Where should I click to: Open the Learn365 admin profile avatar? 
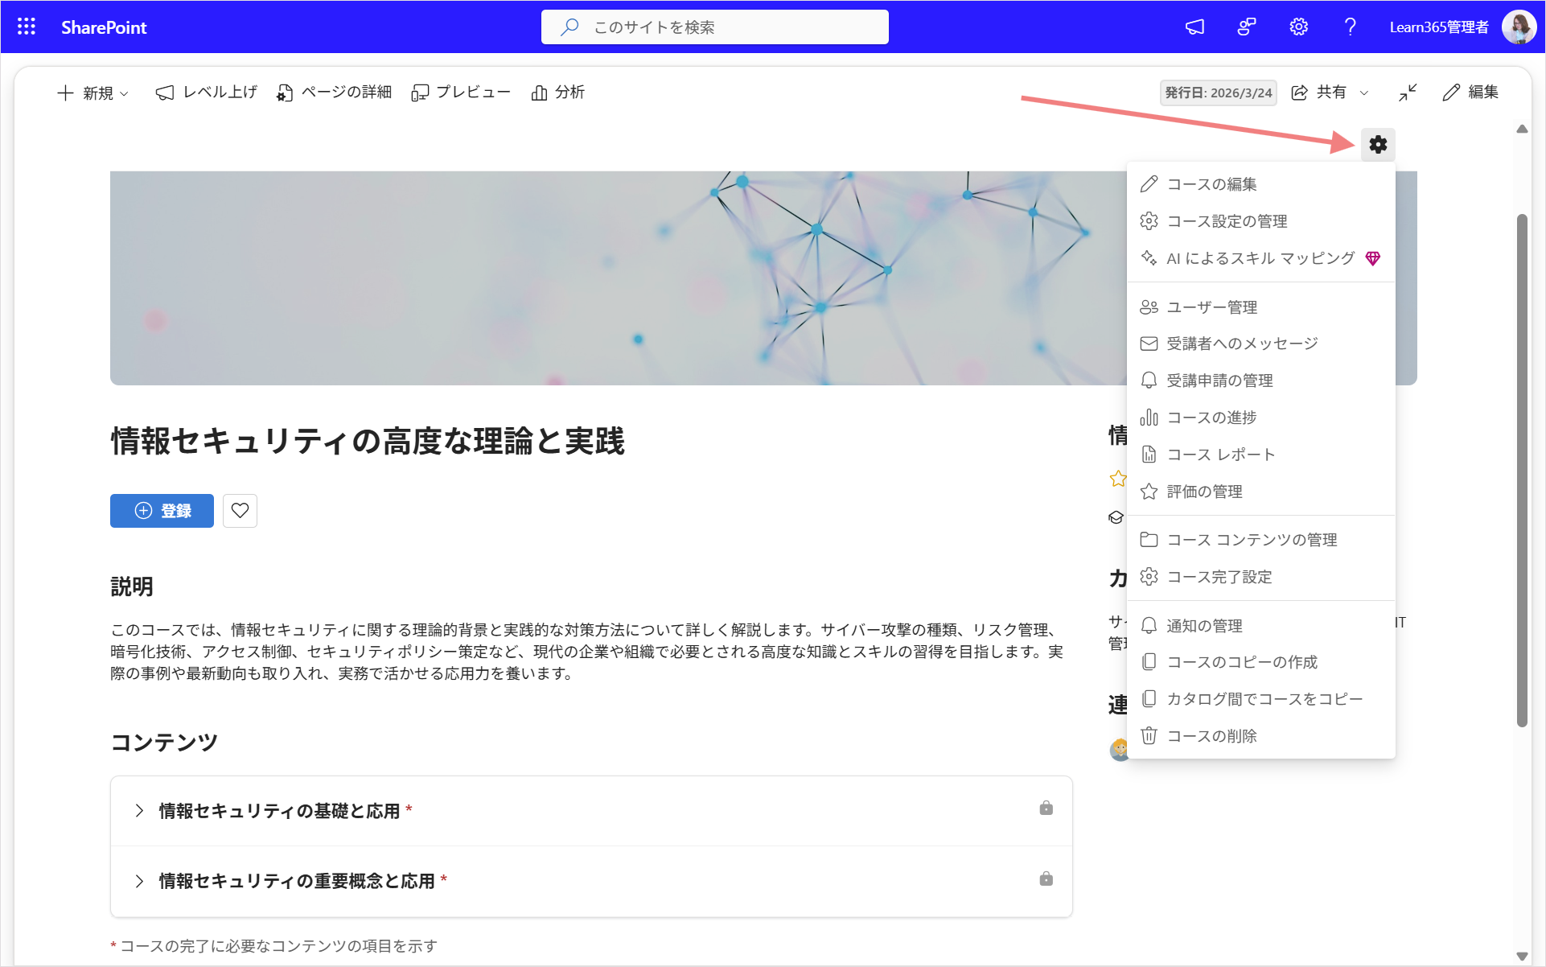point(1519,27)
